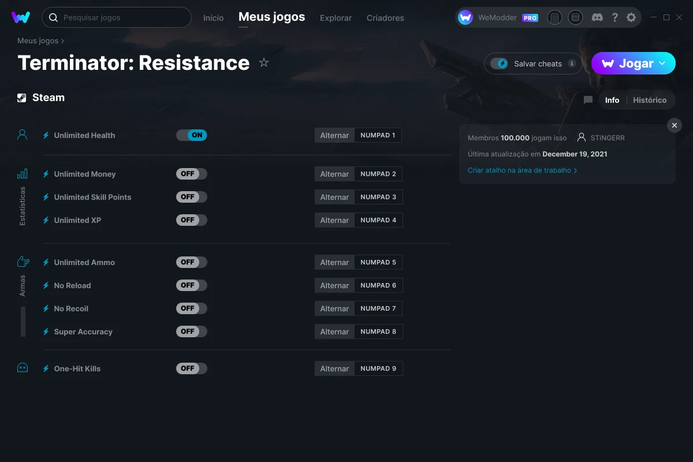This screenshot has height=462, width=693.
Task: Enable the Unlimited Money toggle
Action: click(x=192, y=174)
